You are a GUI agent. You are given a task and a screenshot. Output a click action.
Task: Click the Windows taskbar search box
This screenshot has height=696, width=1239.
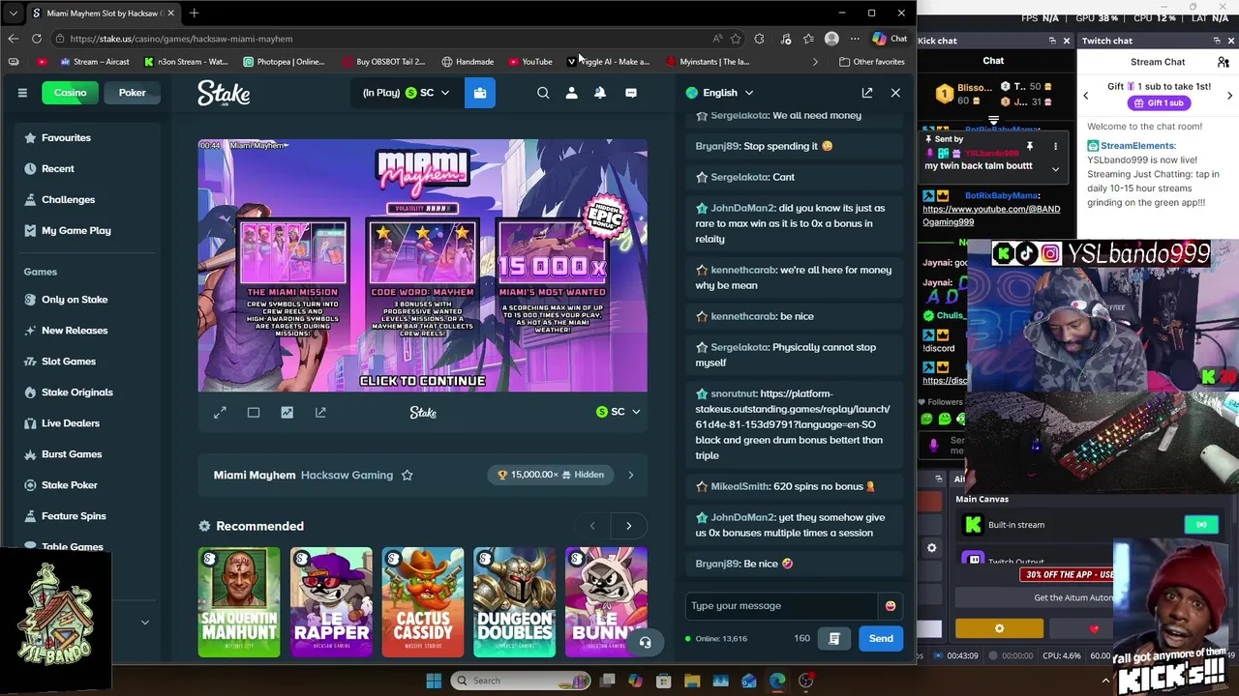point(521,681)
